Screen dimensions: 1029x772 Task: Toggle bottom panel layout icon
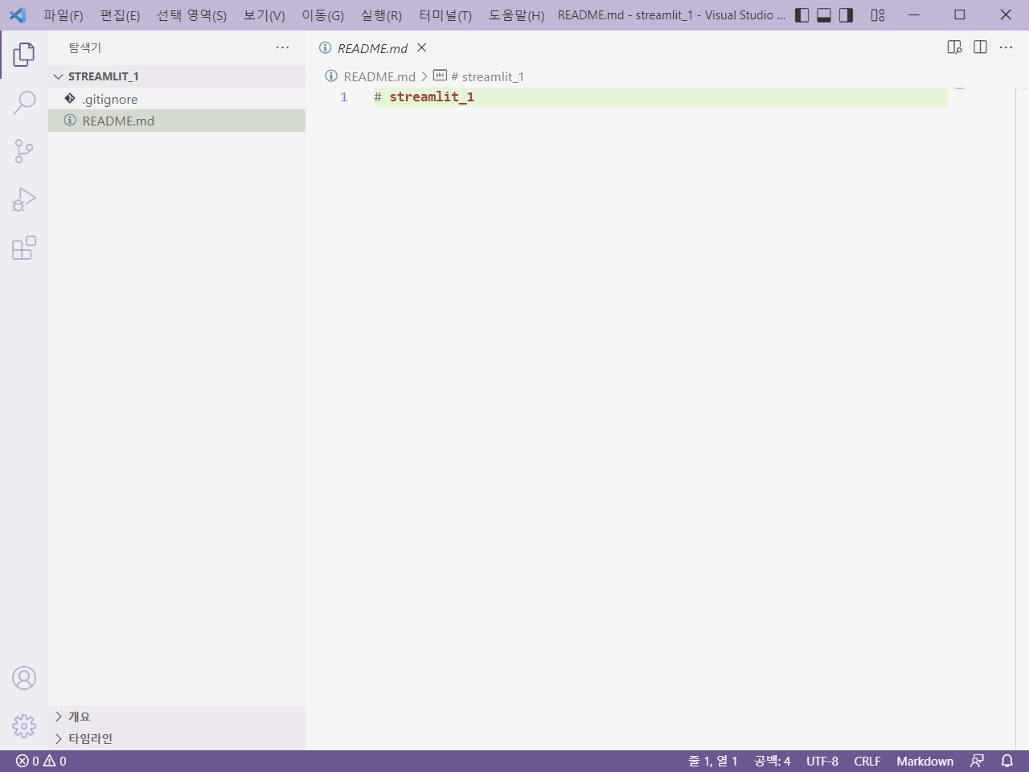[x=824, y=15]
